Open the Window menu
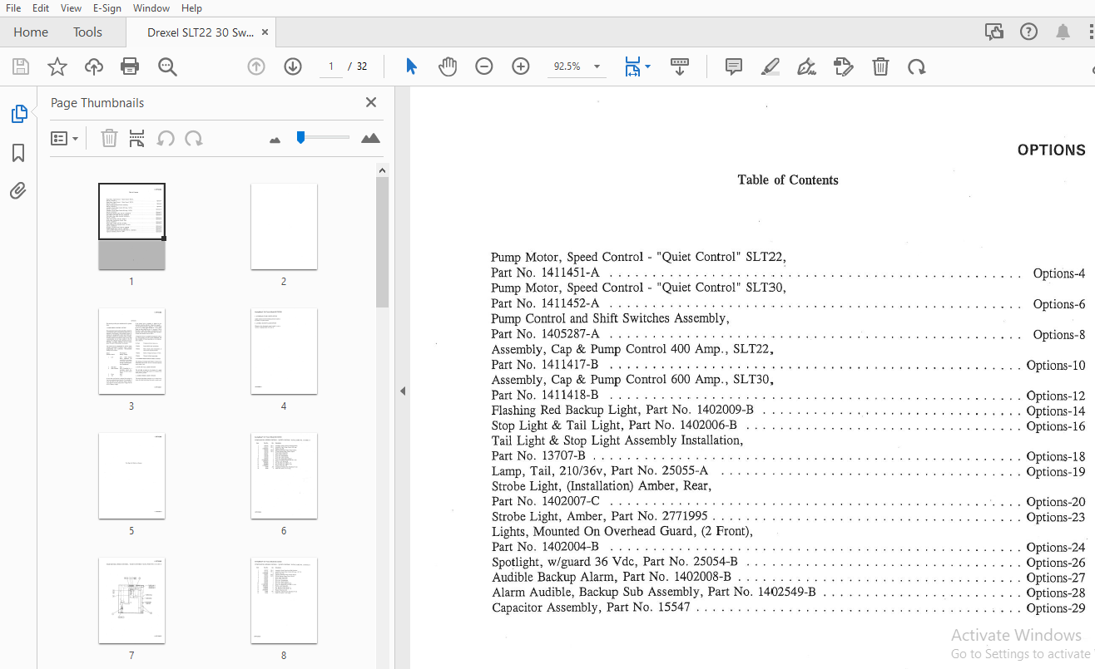This screenshot has height=669, width=1095. 151,7
